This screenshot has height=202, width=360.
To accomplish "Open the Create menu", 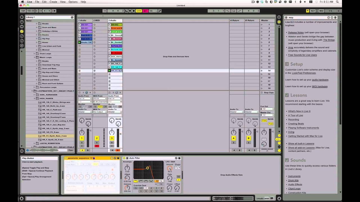I will point(53,2).
